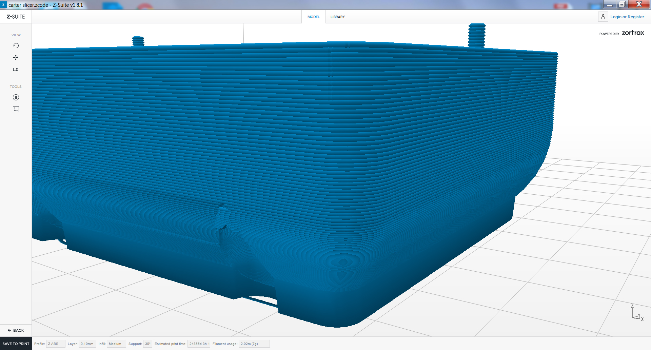Click the XYZ axis orientation indicator
This screenshot has height=350, width=651.
pos(636,313)
